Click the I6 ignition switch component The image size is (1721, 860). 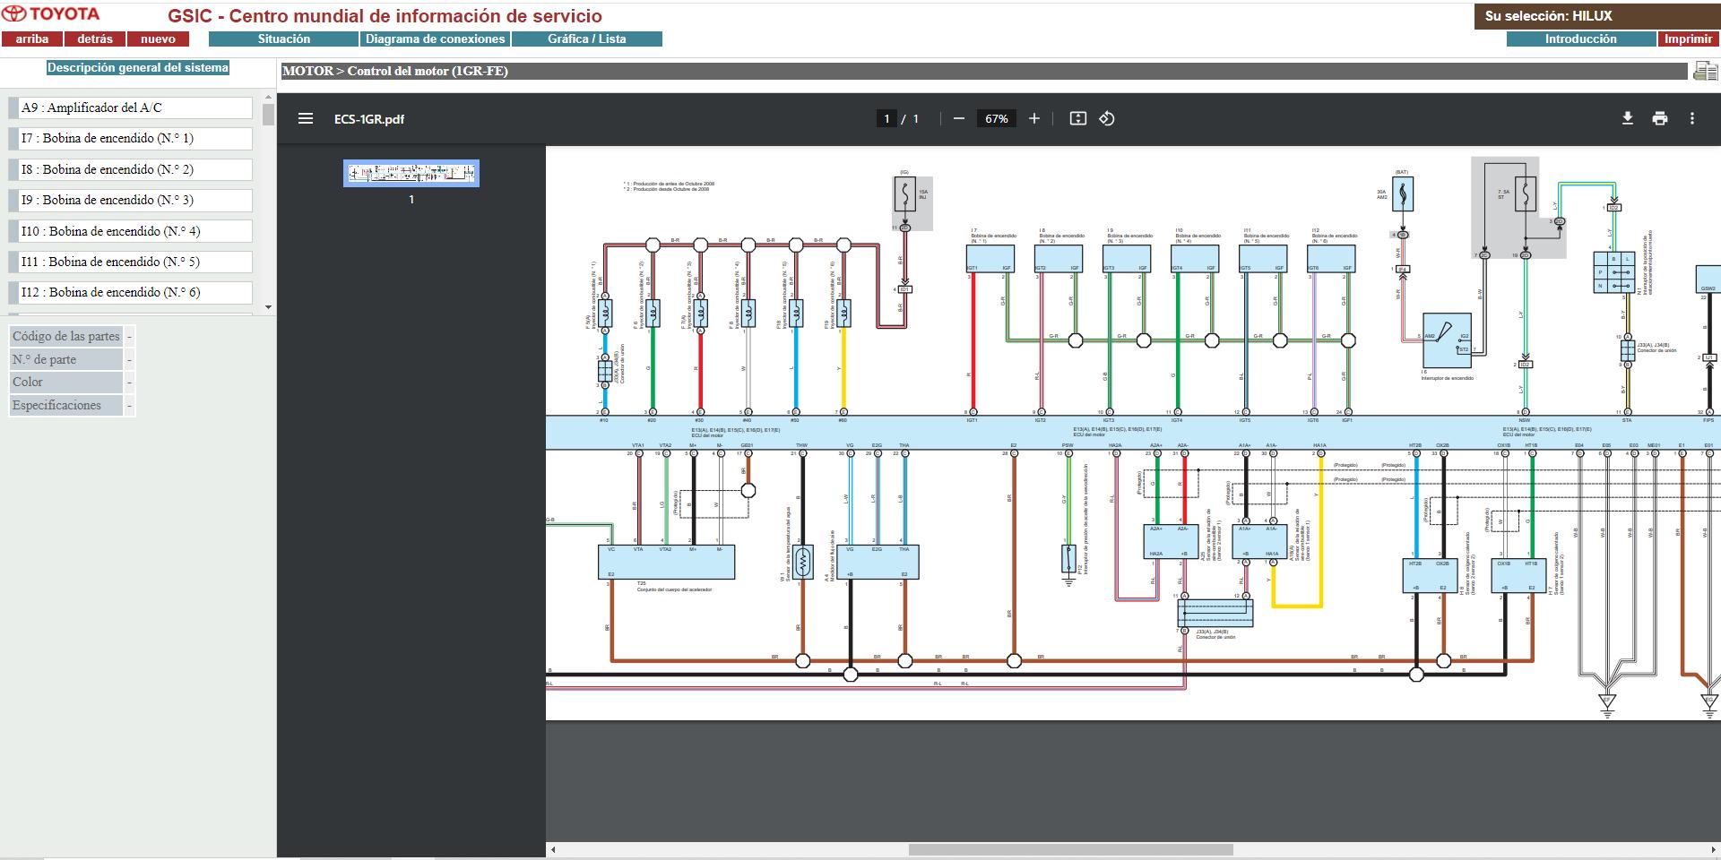click(1447, 340)
